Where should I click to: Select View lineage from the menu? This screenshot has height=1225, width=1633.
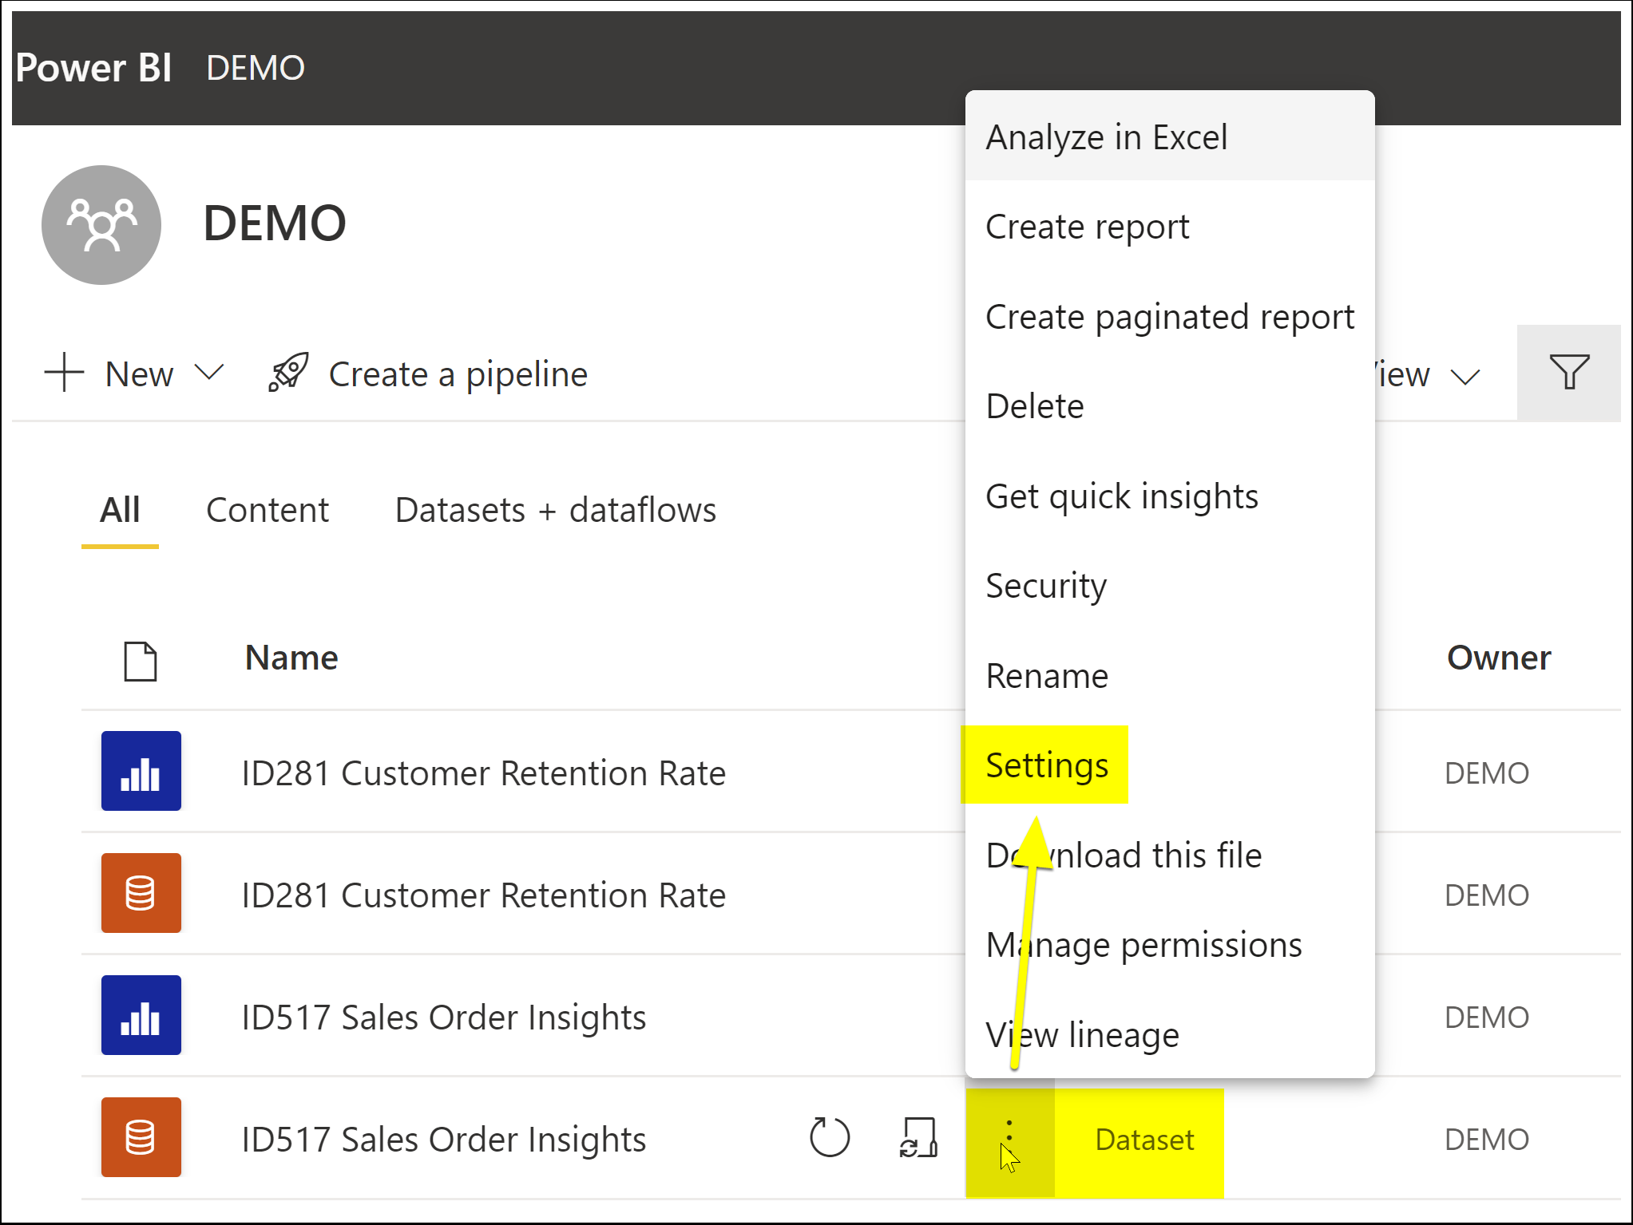coord(1170,1034)
